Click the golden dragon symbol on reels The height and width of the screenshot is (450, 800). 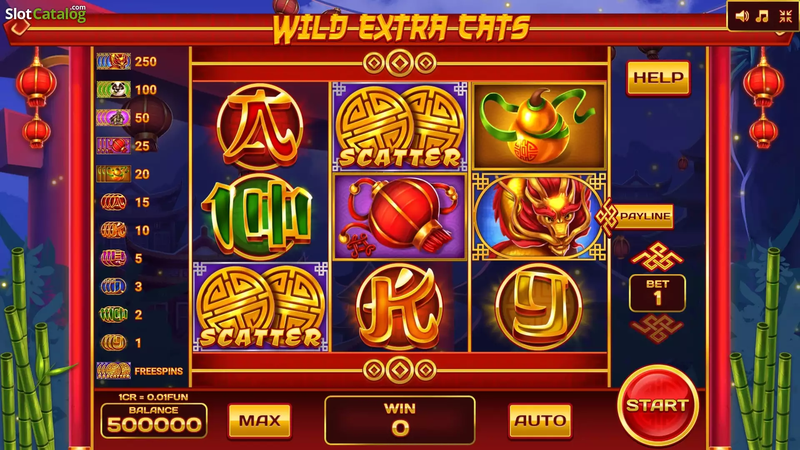tap(539, 217)
